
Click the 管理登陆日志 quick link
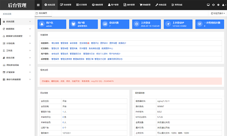(75, 54)
